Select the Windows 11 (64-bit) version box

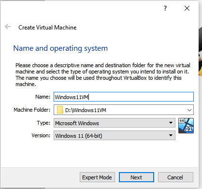[115, 135]
